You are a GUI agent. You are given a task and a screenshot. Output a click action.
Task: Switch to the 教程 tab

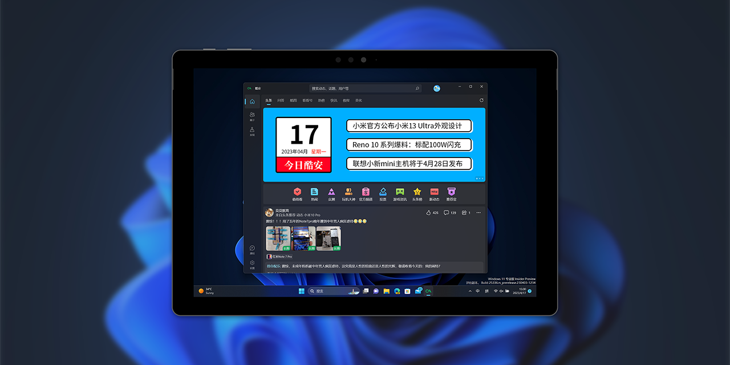coord(346,100)
